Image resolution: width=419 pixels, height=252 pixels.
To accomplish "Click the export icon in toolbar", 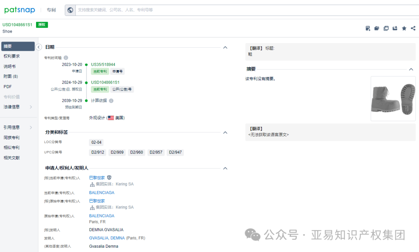I will (x=395, y=28).
